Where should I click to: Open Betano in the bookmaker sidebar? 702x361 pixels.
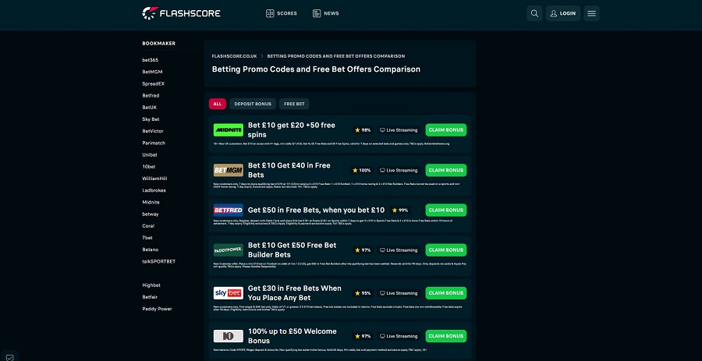click(x=151, y=250)
